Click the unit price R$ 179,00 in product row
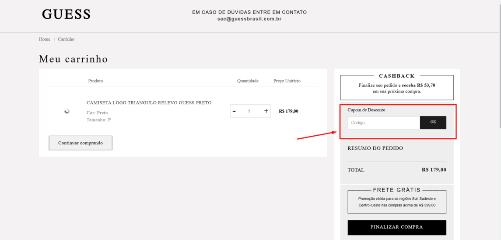 (288, 111)
